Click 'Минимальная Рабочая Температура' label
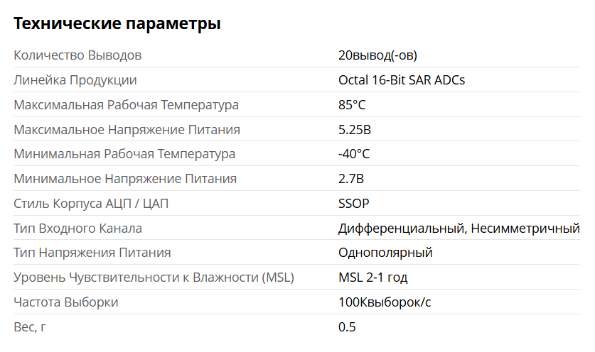The width and height of the screenshot is (595, 352). point(124,154)
